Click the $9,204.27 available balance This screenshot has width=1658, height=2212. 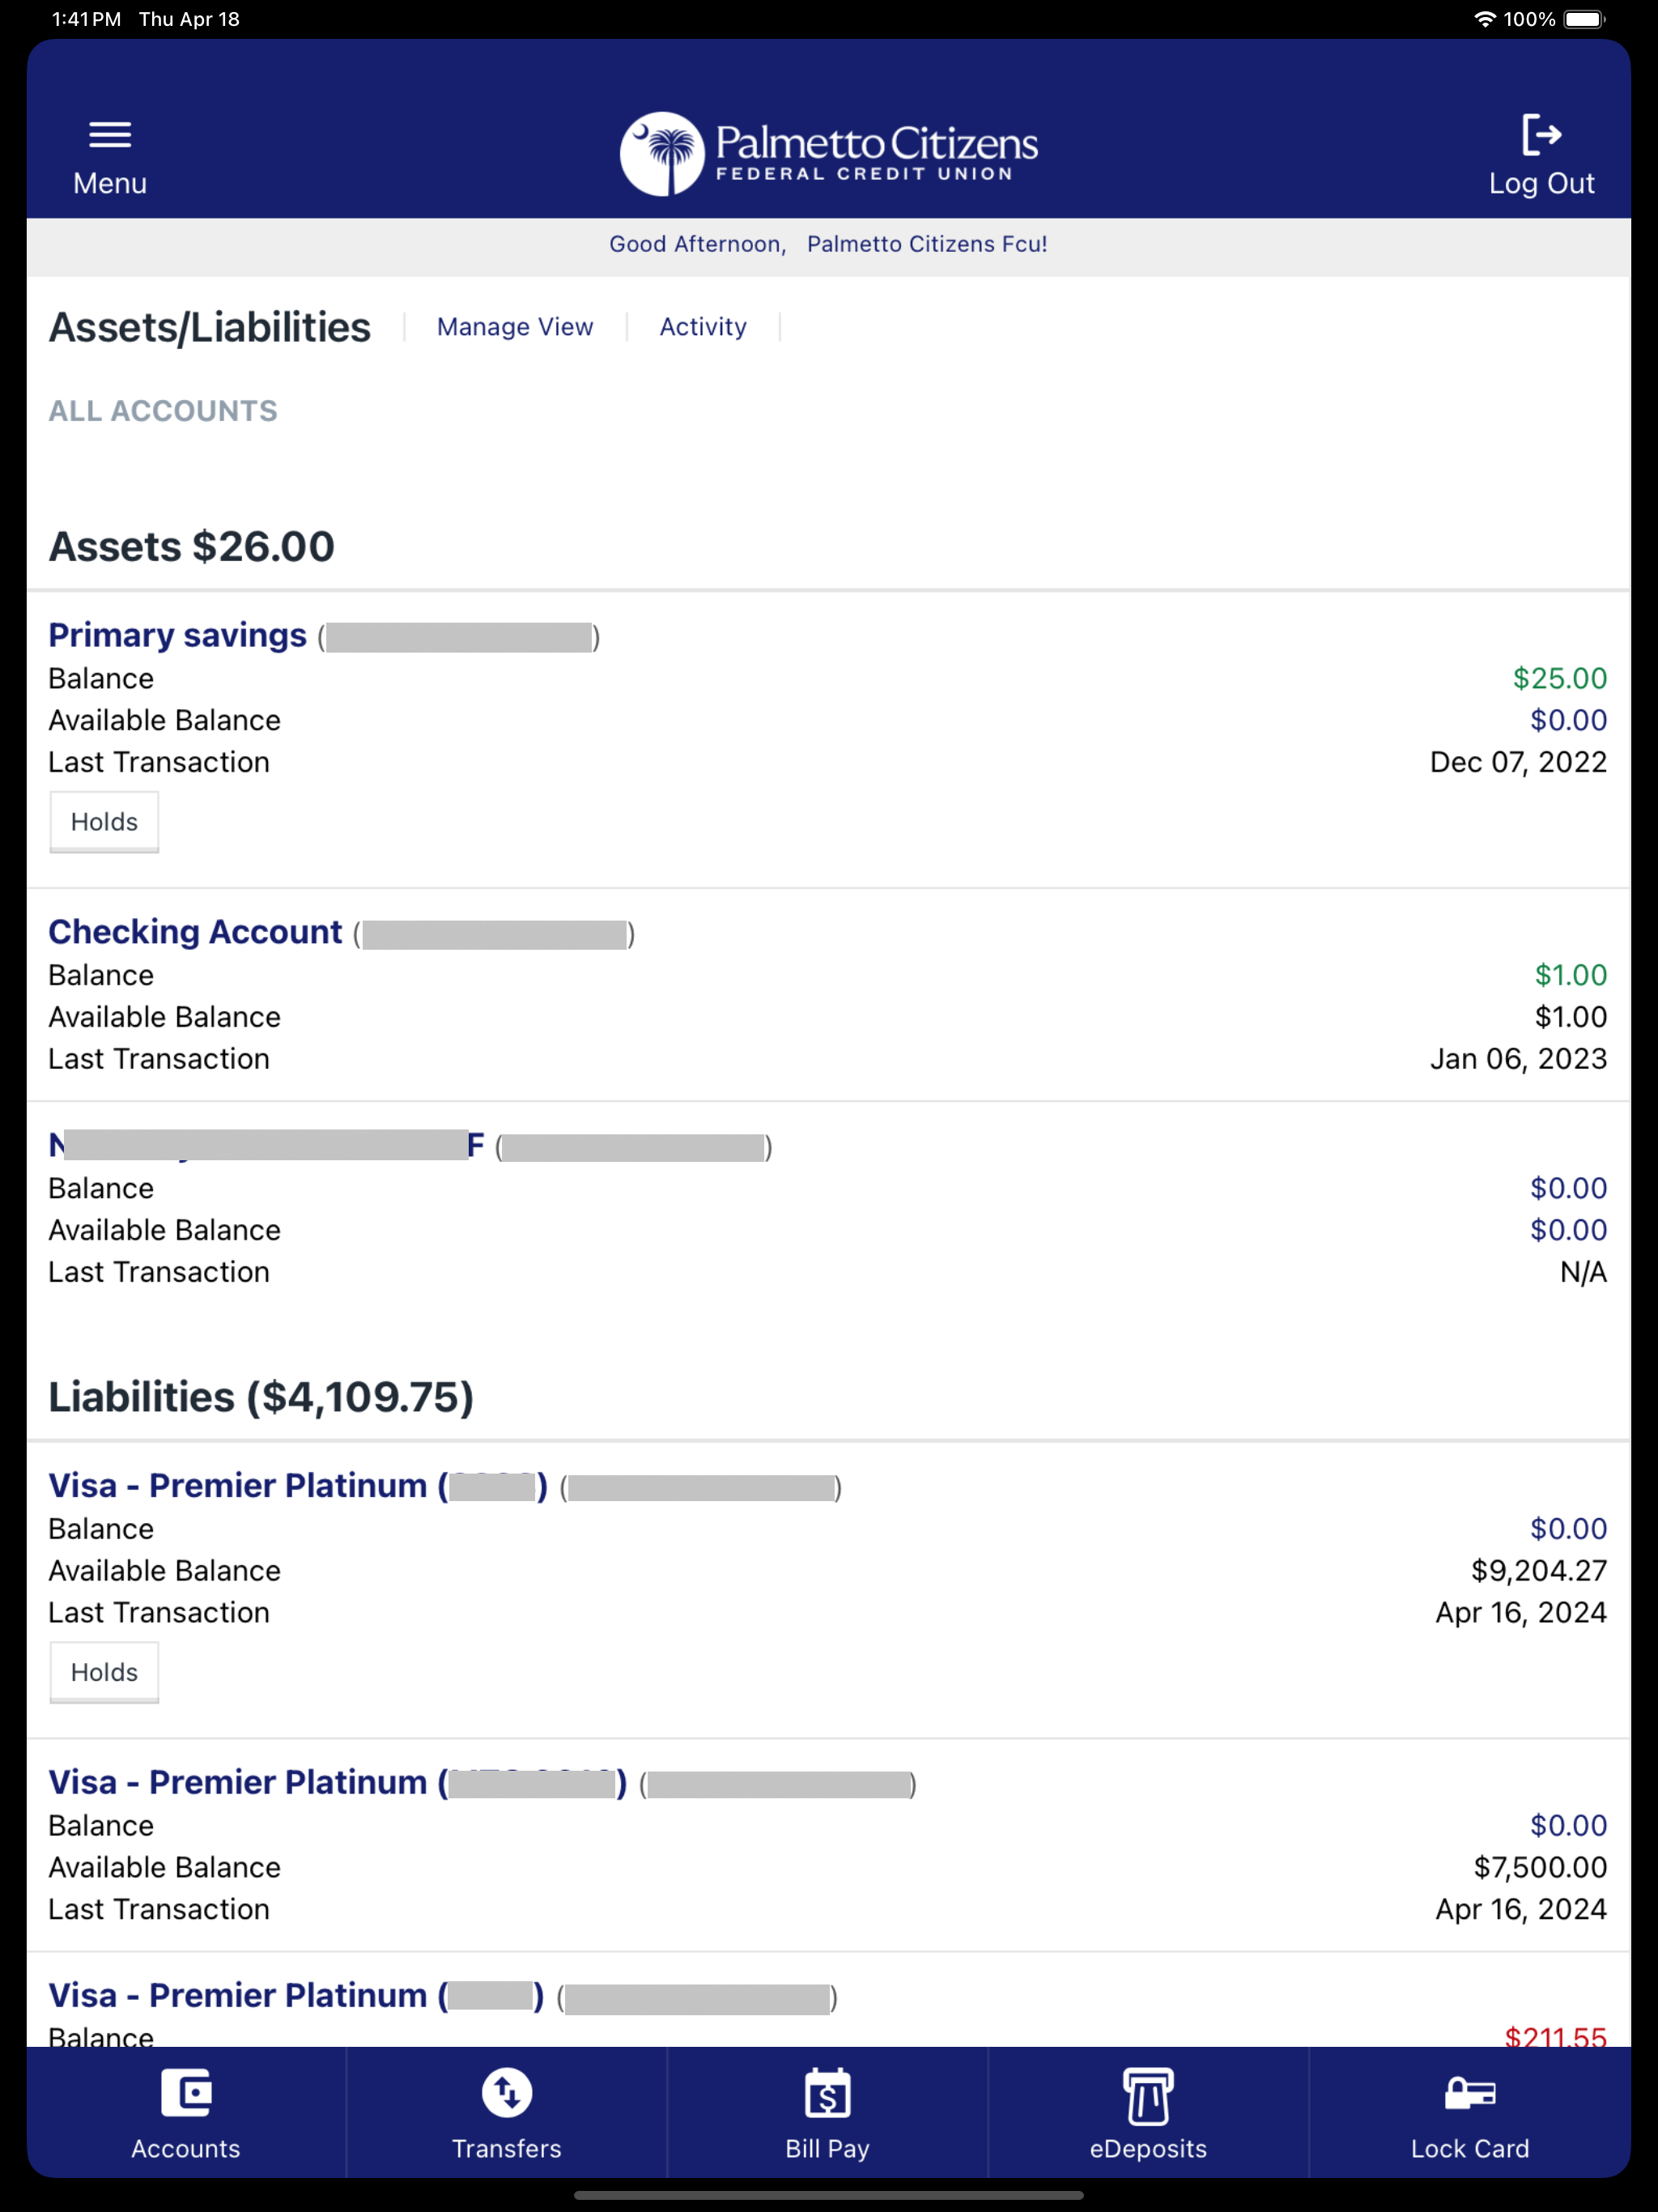click(1539, 1571)
